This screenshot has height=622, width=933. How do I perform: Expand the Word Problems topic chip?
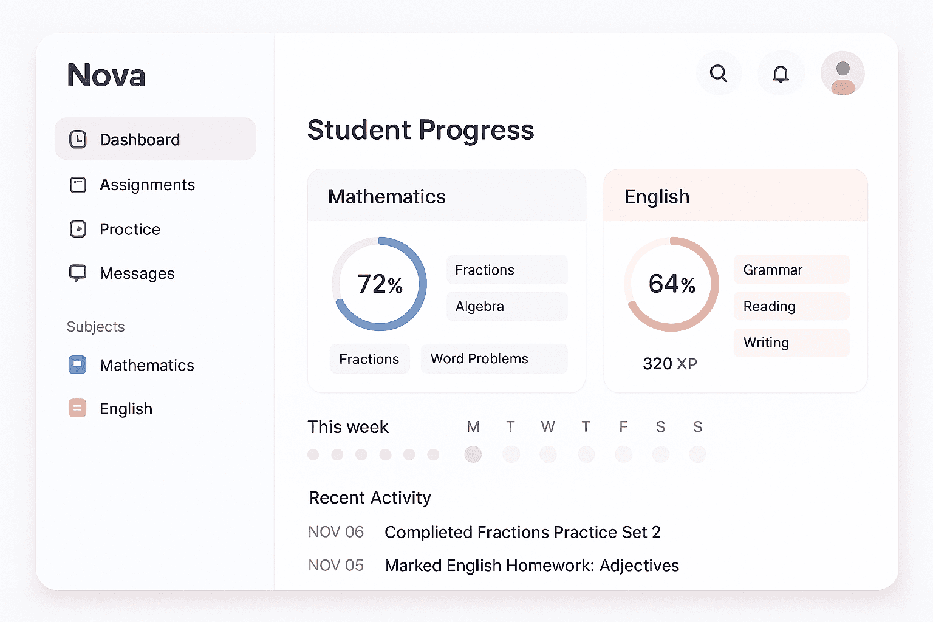coord(494,358)
